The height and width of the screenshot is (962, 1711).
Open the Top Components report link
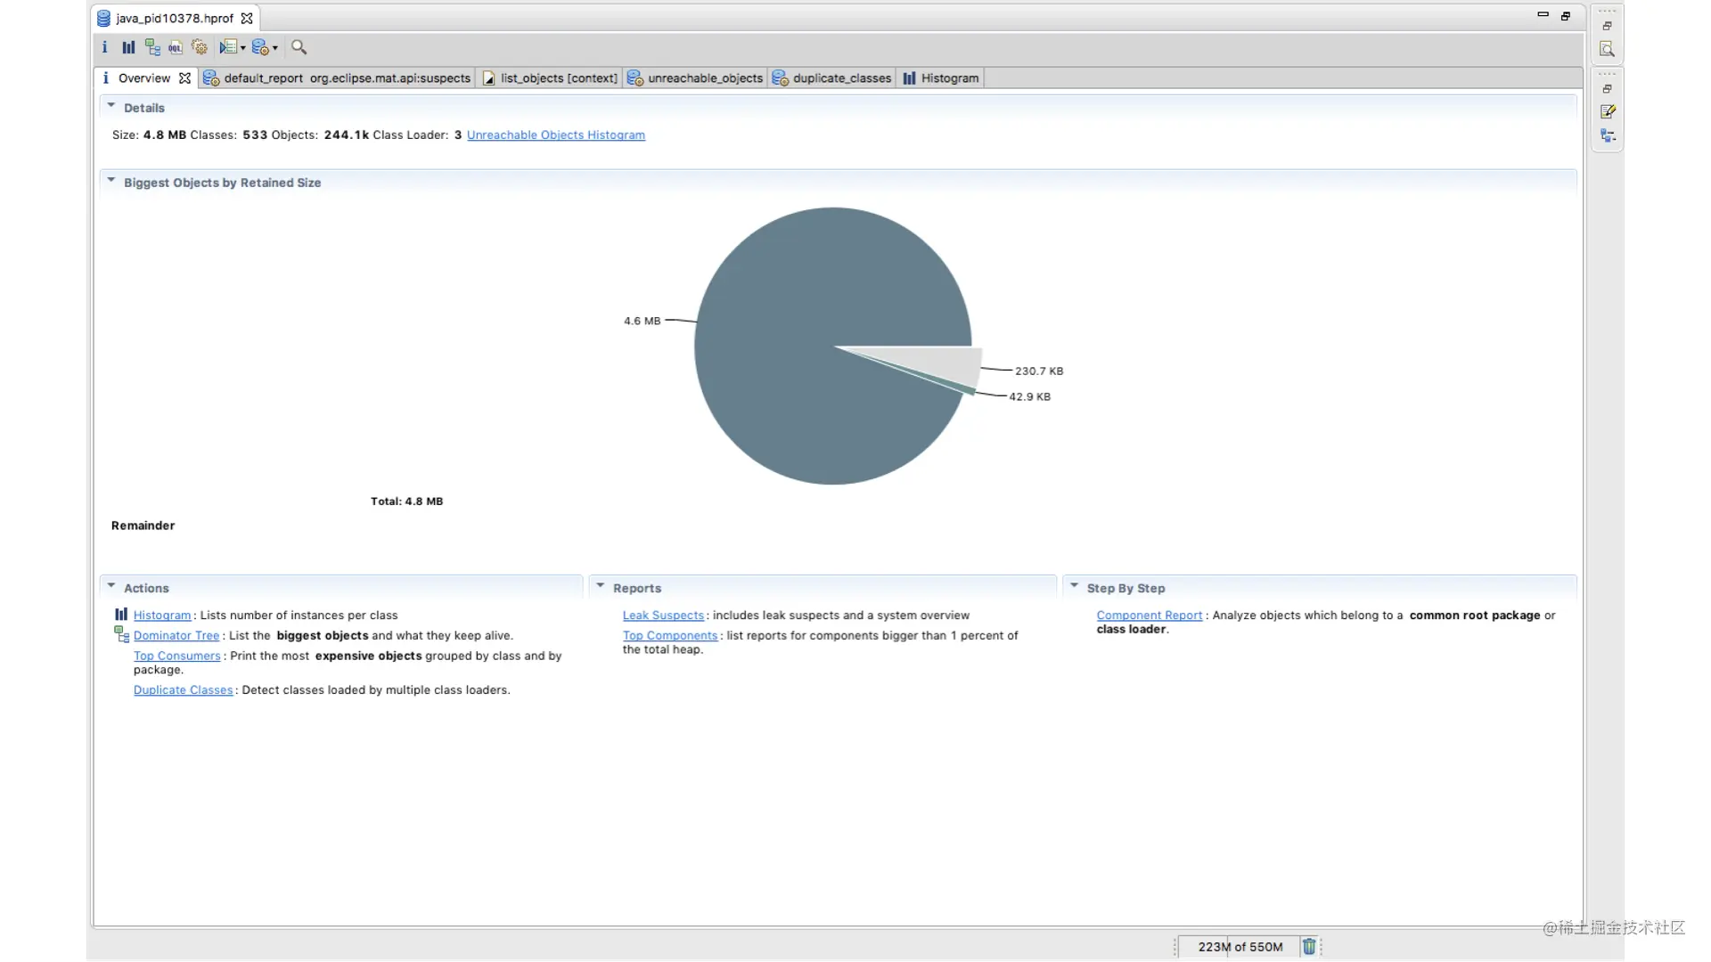(670, 636)
